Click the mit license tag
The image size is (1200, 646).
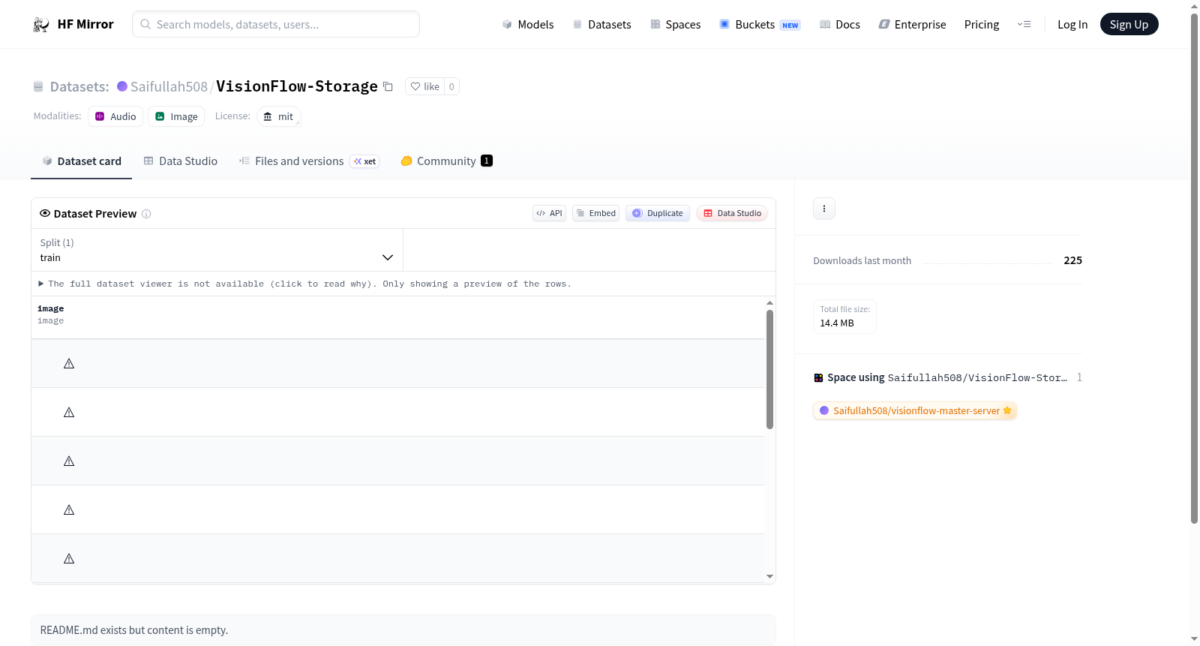point(279,116)
